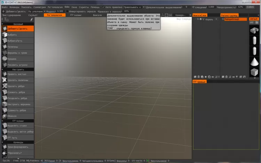Switch to the UV-мэпинг room tab

[x=76, y=15]
